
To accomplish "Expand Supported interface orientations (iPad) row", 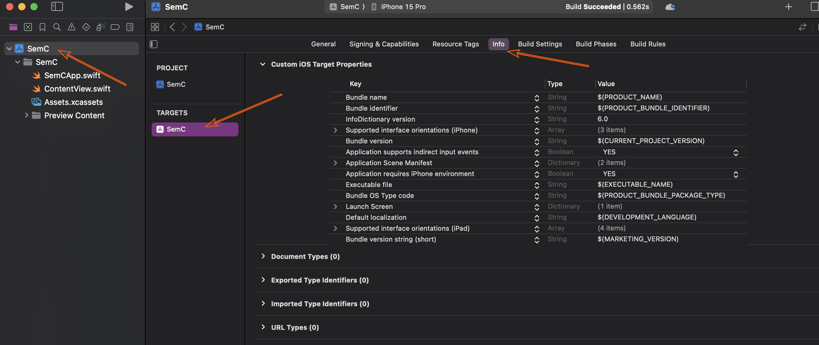I will click(x=335, y=228).
